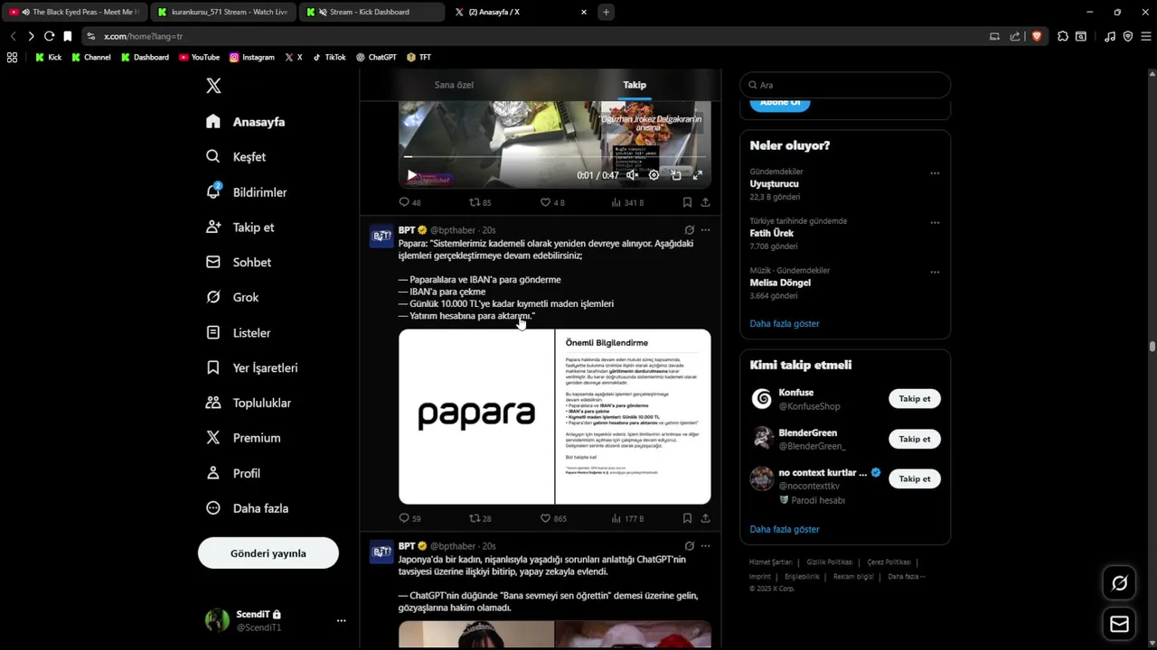Open Listeler from sidebar menu

pyautogui.click(x=238, y=332)
